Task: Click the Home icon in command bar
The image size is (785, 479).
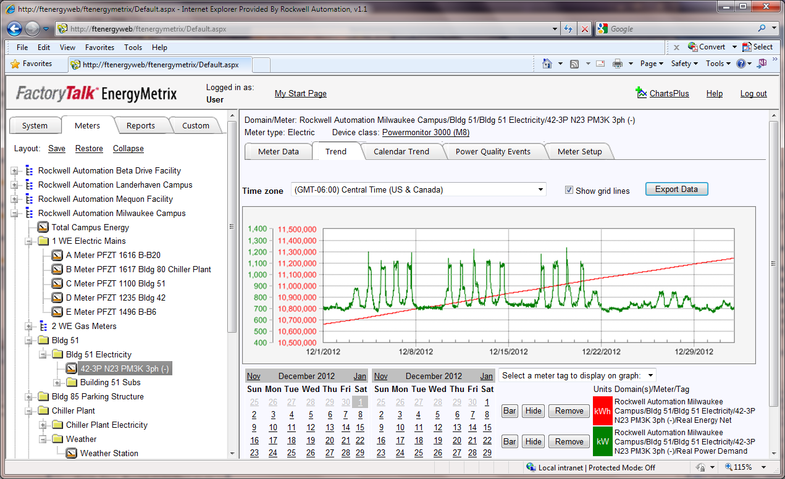Action: [547, 64]
